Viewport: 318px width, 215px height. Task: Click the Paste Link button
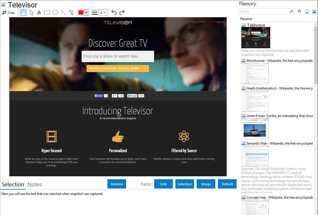pos(164,184)
